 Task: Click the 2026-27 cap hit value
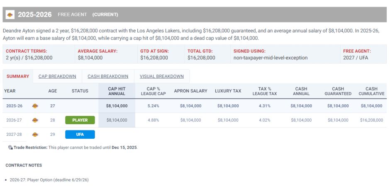pos(117,120)
